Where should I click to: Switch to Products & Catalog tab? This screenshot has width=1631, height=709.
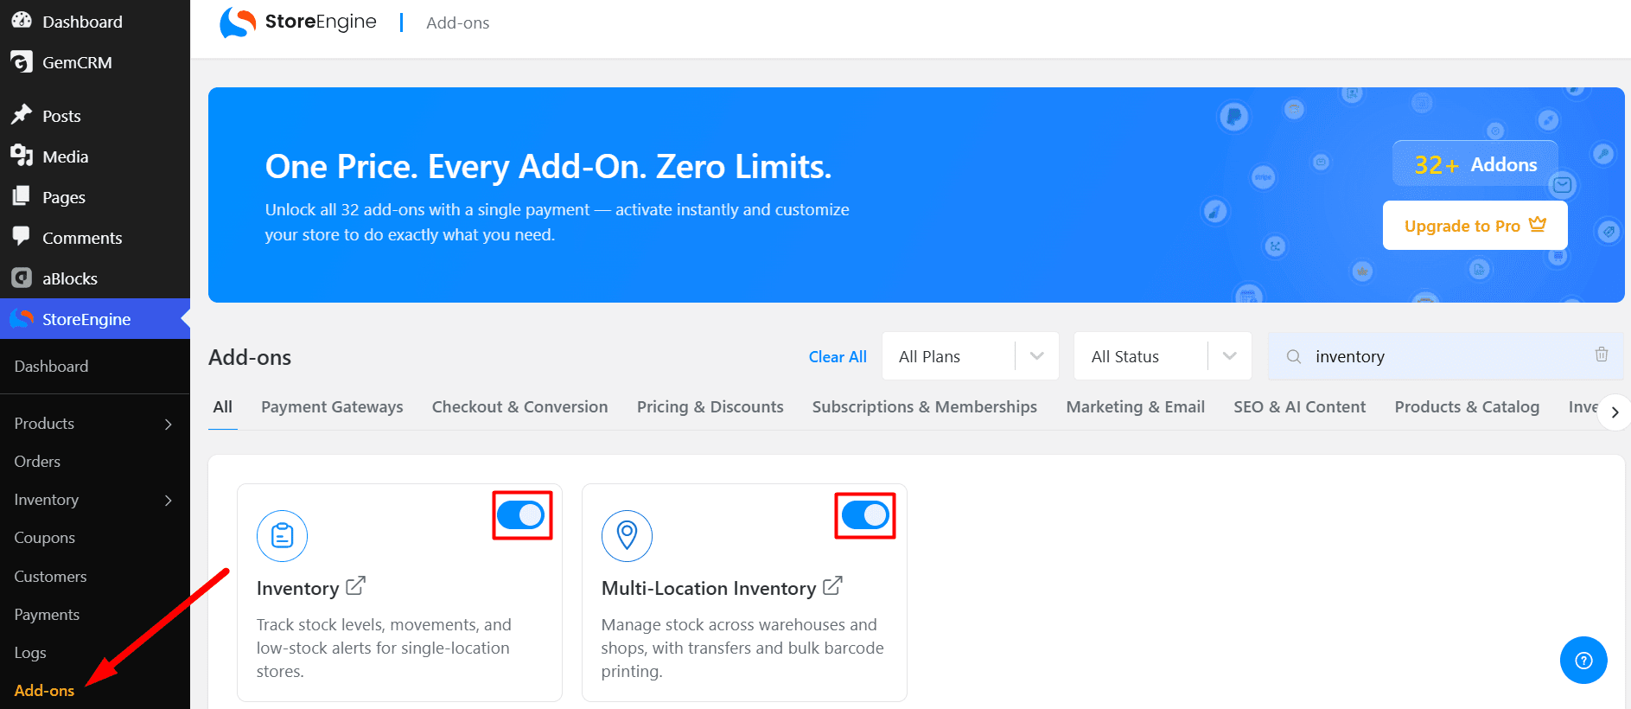[1467, 407]
